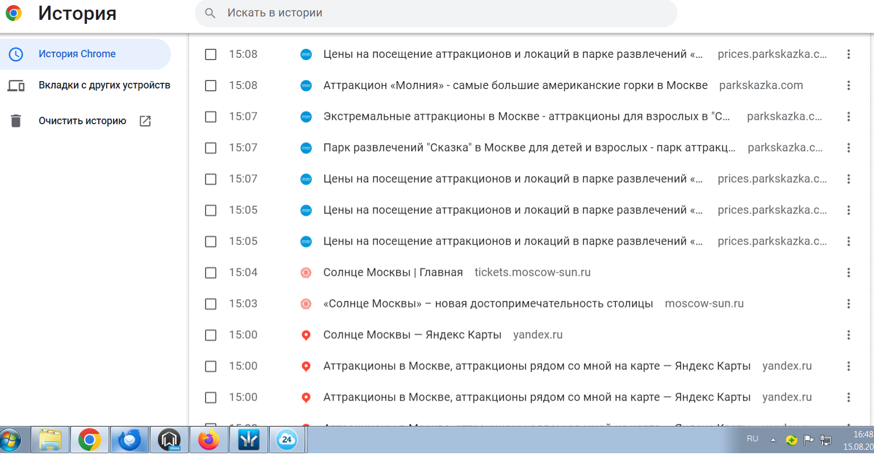
Task: Mark the Парк развлечений "Сказка" entry checkbox
Action: [211, 148]
